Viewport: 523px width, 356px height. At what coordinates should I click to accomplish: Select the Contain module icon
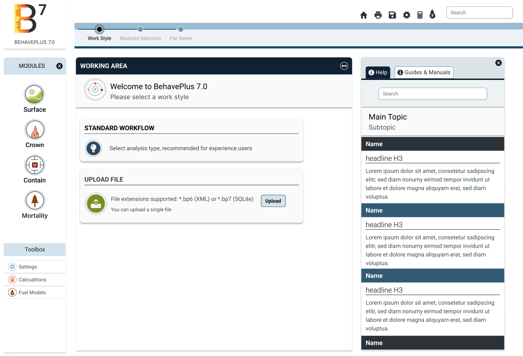point(35,165)
